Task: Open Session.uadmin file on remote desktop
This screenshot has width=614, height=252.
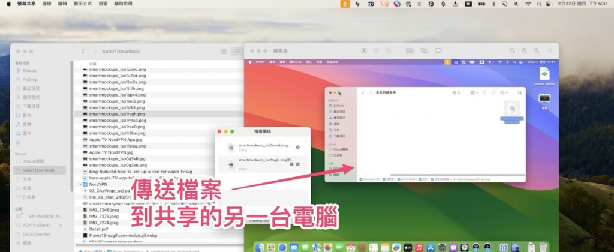Action: pyautogui.click(x=544, y=76)
